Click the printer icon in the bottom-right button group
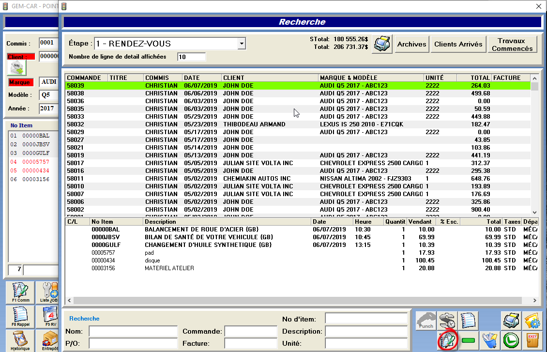The width and height of the screenshot is (547, 352). coord(511,321)
